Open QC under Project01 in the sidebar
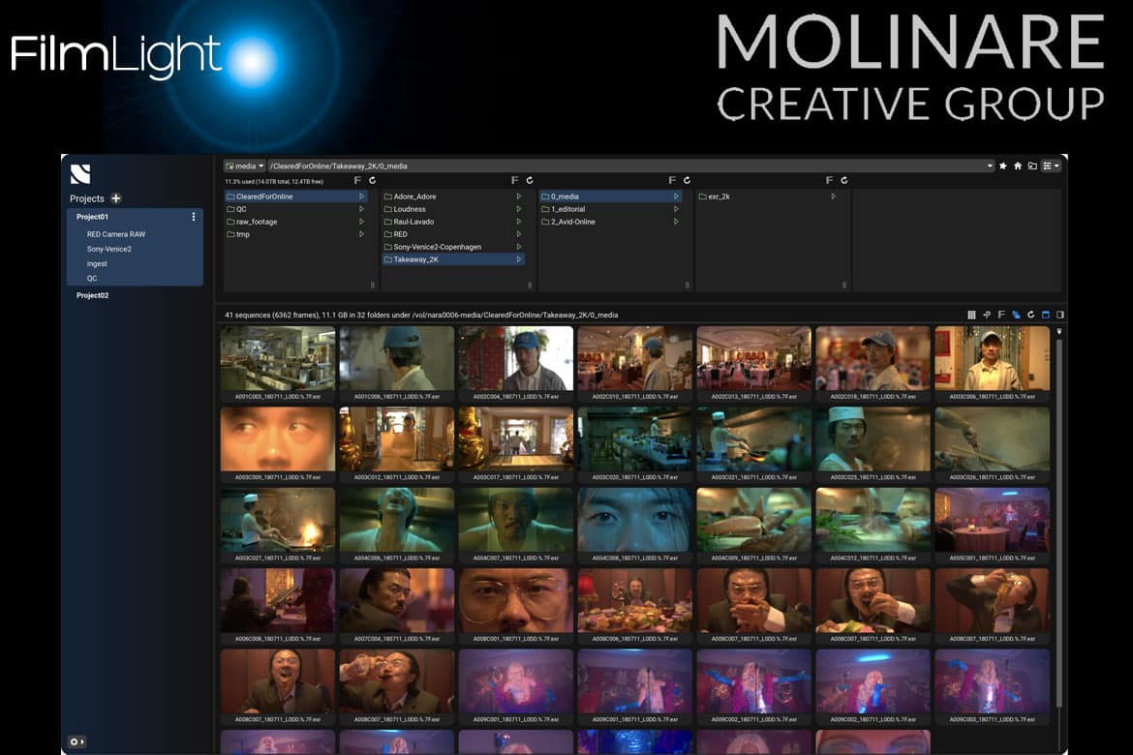 [92, 278]
